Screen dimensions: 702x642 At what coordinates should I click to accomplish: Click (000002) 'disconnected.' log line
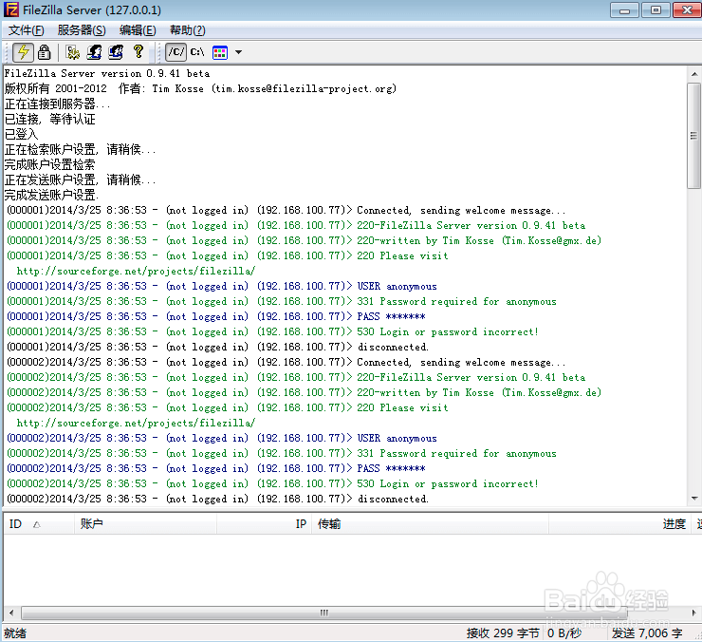tap(217, 499)
